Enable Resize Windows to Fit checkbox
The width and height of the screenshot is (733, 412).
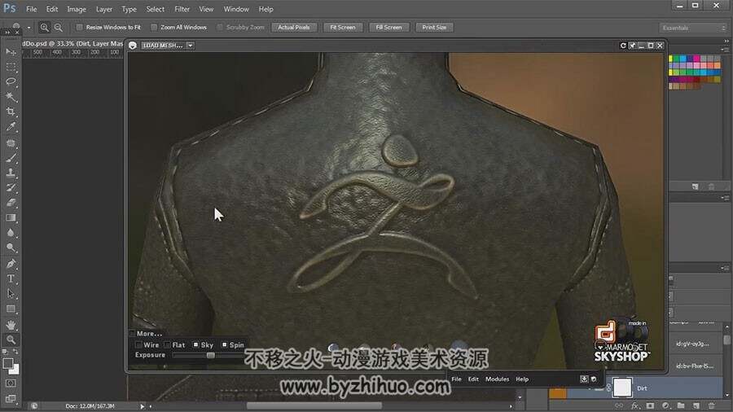click(80, 28)
